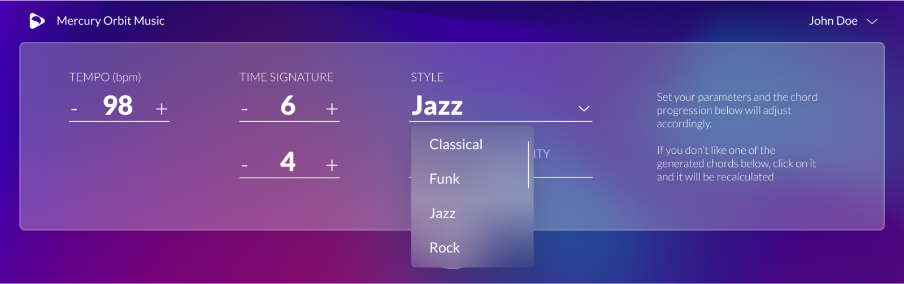Decrease the time signature bottom number 4
The image size is (904, 284).
[244, 166]
